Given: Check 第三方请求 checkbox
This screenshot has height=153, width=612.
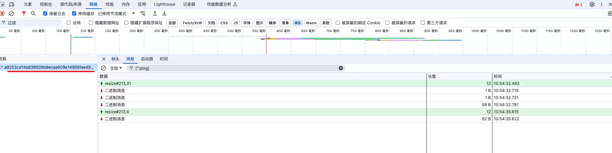Looking at the screenshot, I should [x=423, y=23].
